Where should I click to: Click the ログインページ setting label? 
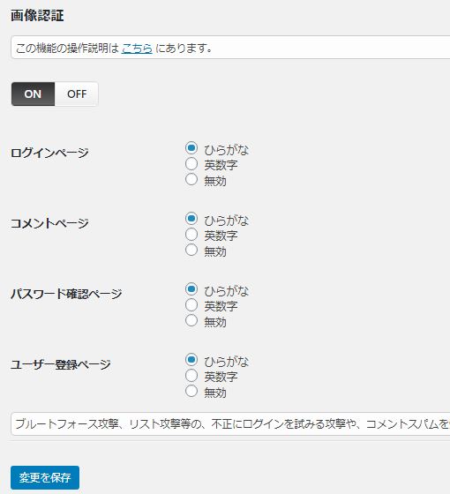click(49, 153)
